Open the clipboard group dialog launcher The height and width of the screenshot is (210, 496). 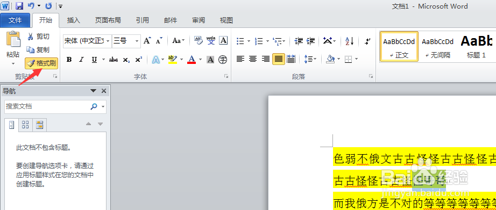(55, 76)
